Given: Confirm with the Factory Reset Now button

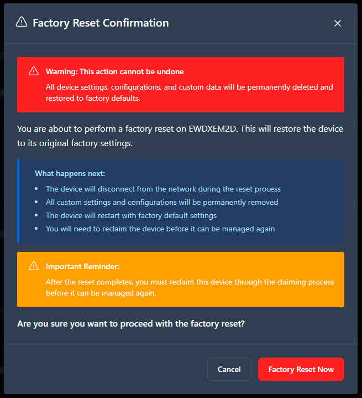Looking at the screenshot, I should click(301, 369).
